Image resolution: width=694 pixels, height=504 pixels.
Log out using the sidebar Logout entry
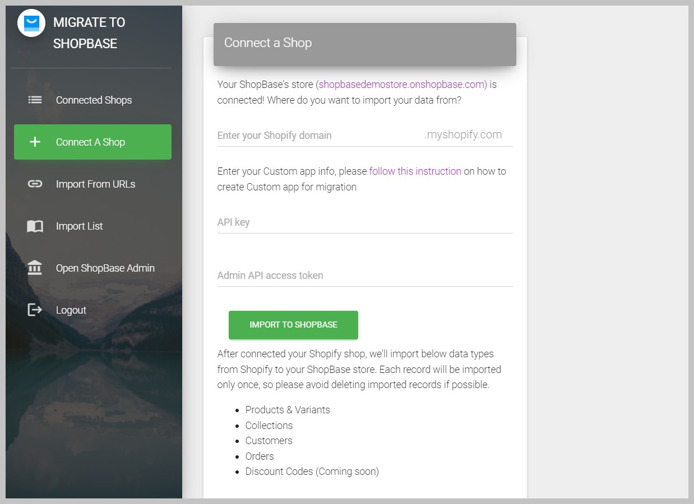(x=71, y=310)
